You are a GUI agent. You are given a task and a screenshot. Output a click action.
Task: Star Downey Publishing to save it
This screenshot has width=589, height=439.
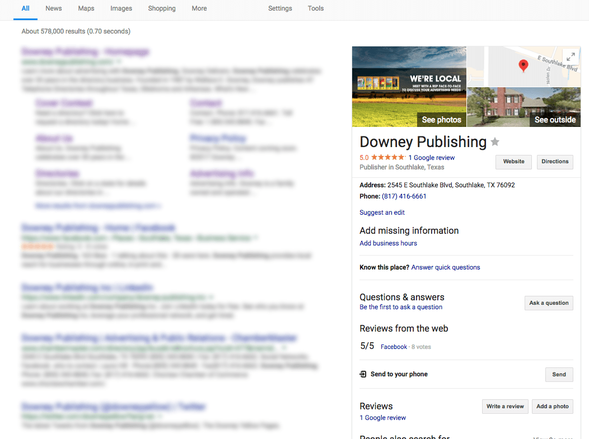click(495, 142)
